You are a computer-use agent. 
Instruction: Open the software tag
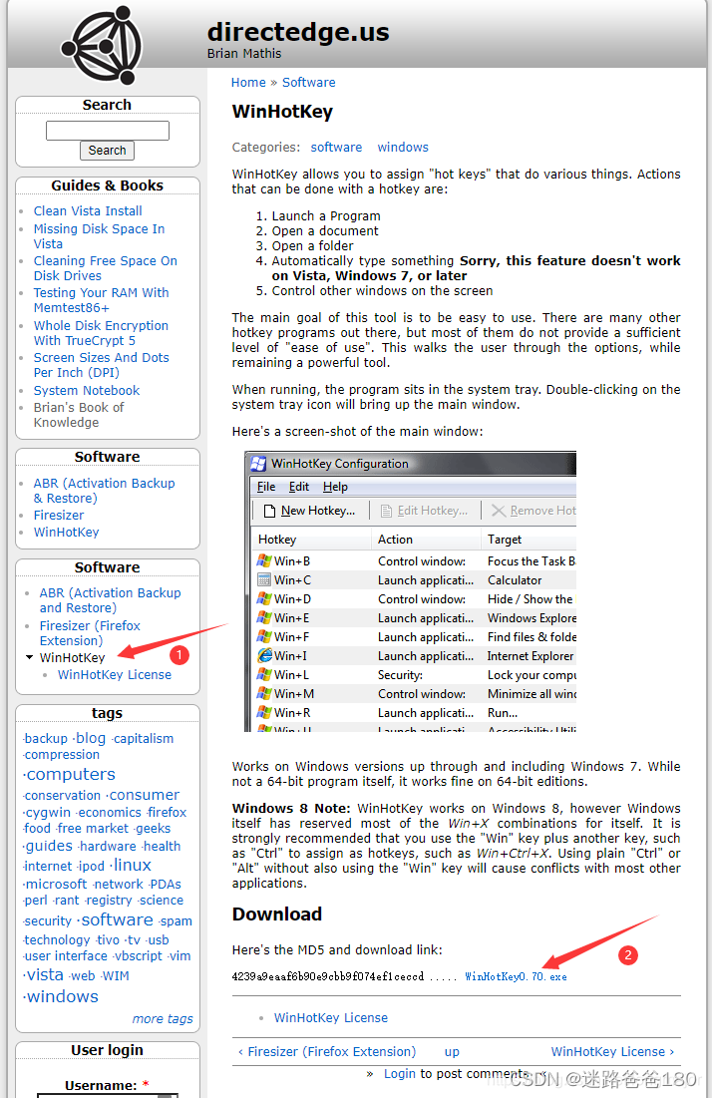point(116,919)
